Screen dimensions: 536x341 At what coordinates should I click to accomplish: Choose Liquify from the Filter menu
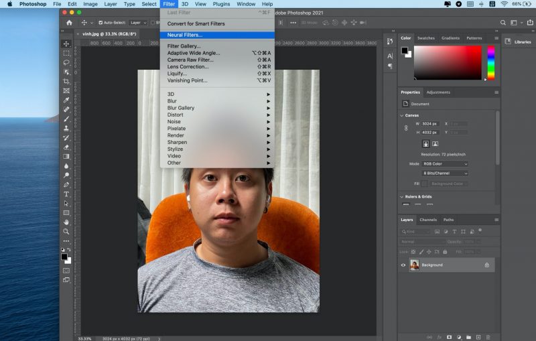pyautogui.click(x=217, y=74)
